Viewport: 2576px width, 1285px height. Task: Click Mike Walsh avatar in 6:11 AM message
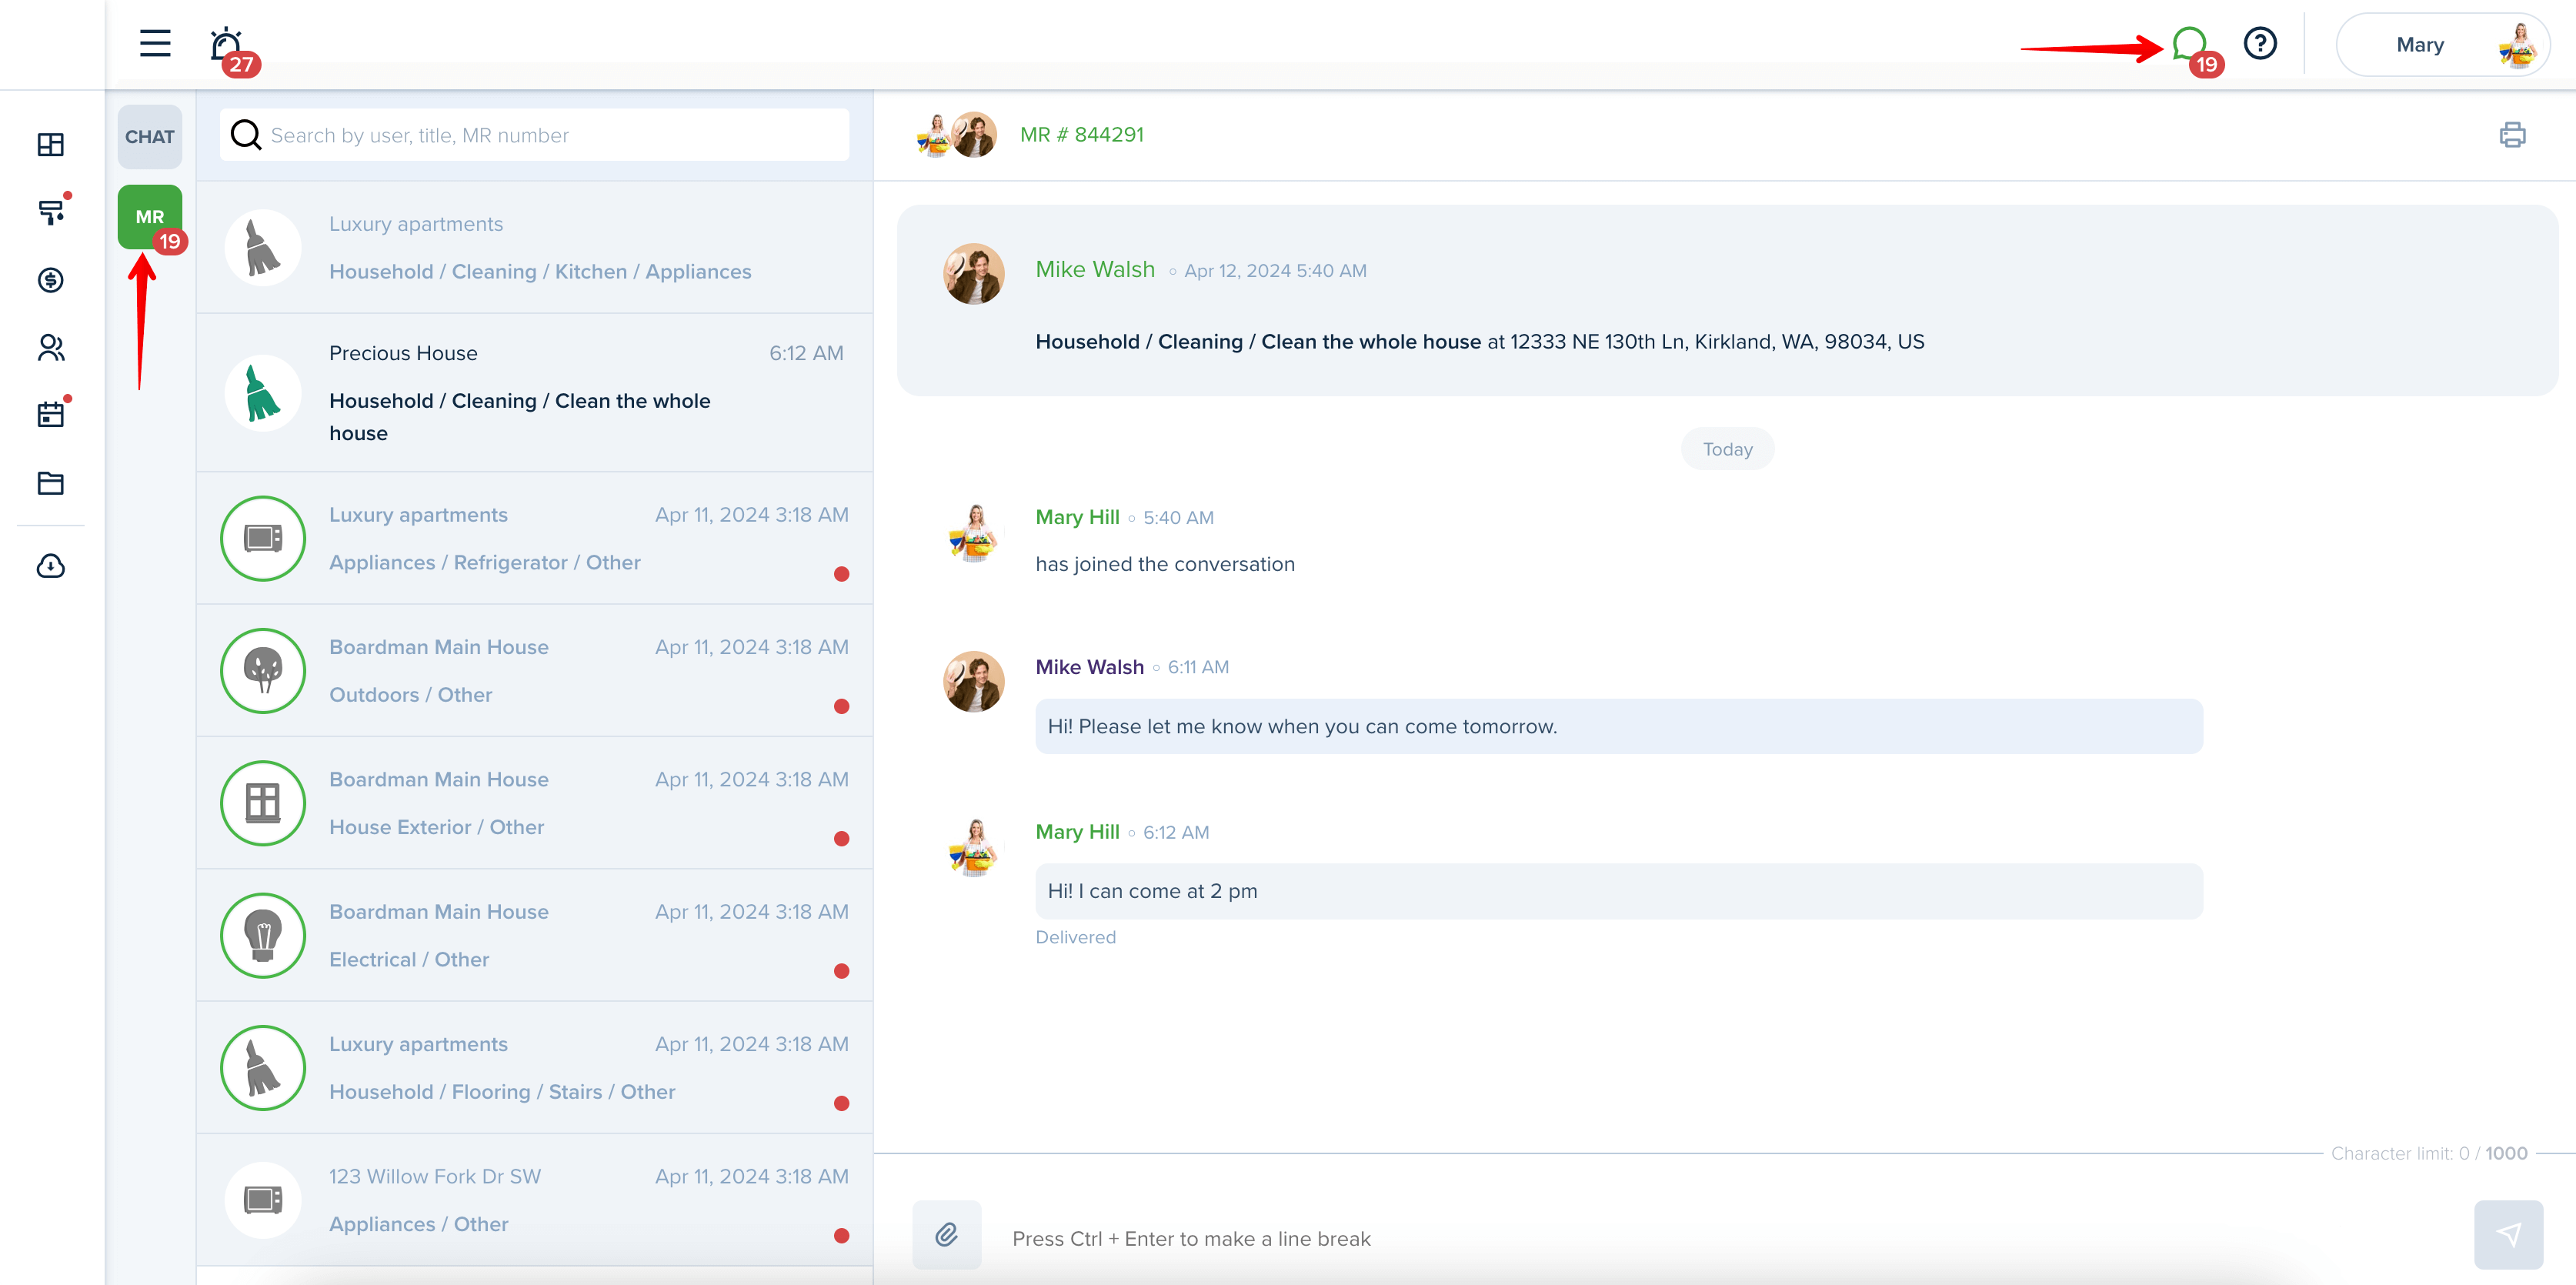(x=974, y=682)
